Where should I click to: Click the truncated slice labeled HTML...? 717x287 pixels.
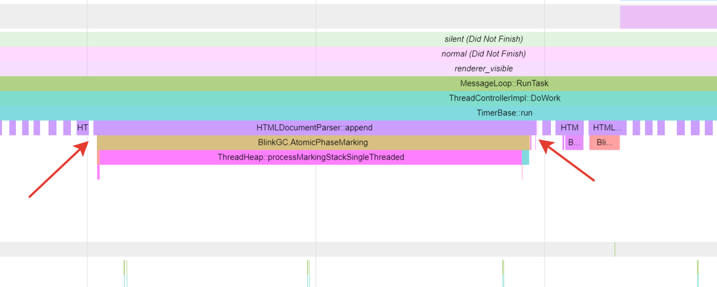[607, 127]
